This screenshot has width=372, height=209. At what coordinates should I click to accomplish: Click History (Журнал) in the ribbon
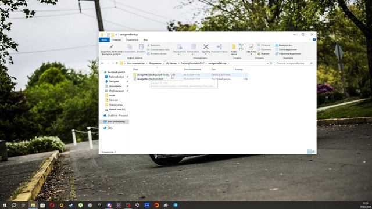[263, 54]
